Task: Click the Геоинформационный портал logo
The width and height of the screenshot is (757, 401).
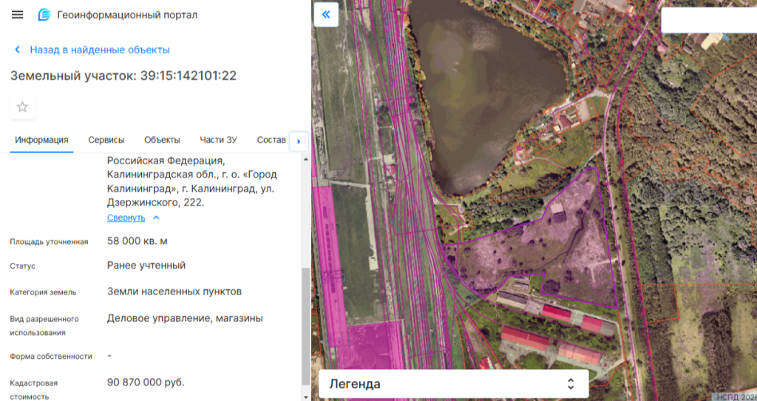Action: pyautogui.click(x=44, y=15)
